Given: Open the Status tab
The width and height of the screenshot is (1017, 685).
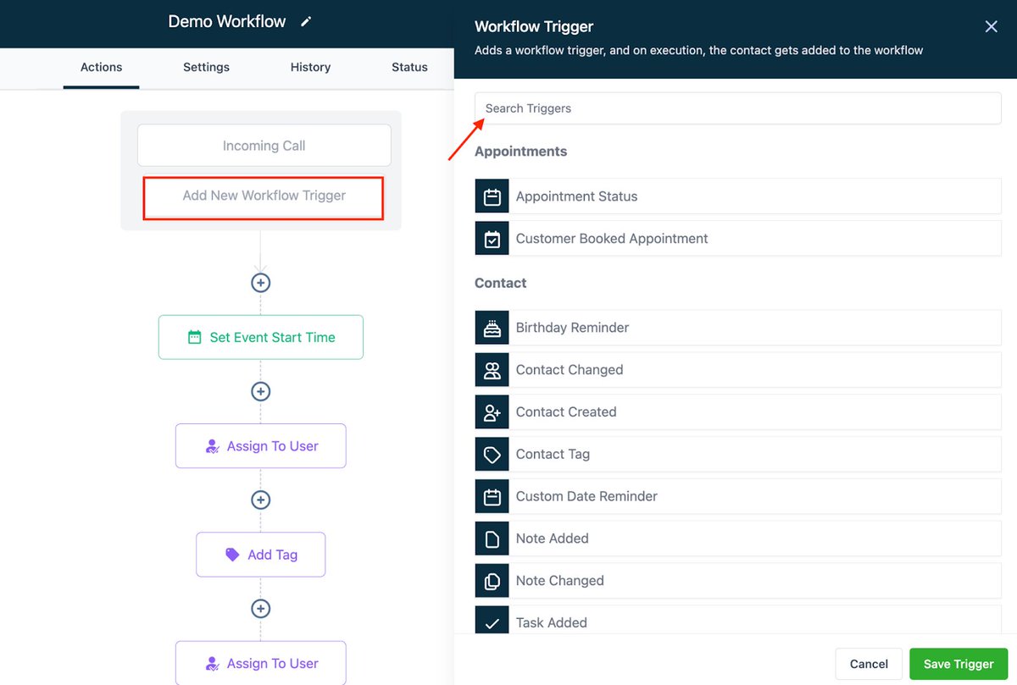Looking at the screenshot, I should click(x=409, y=67).
